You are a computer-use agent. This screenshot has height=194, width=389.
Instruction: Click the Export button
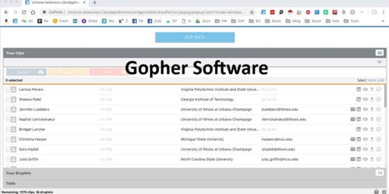pyautogui.click(x=26, y=72)
